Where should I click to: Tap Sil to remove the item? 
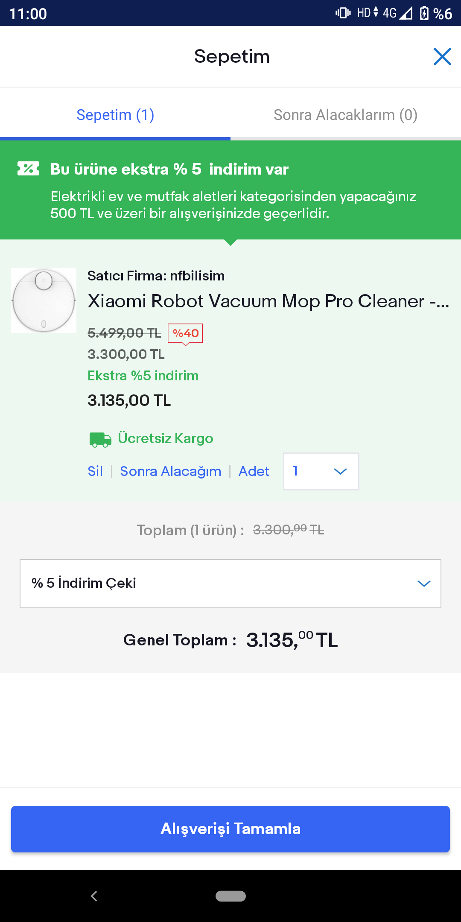point(95,471)
